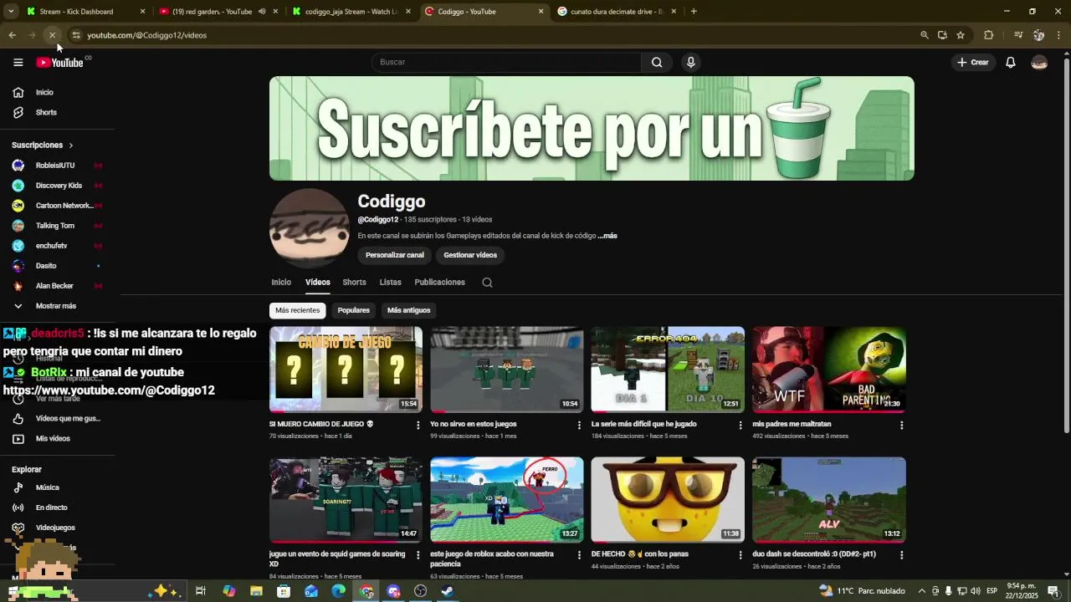Open options for La serie más difícil video
The image size is (1071, 602).
[x=740, y=426]
